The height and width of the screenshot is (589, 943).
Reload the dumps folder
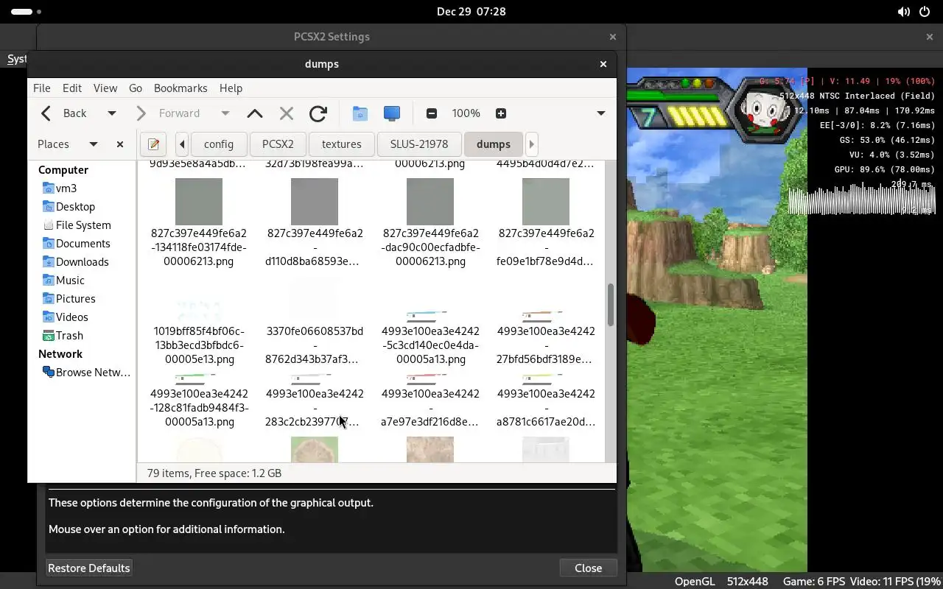pyautogui.click(x=318, y=113)
